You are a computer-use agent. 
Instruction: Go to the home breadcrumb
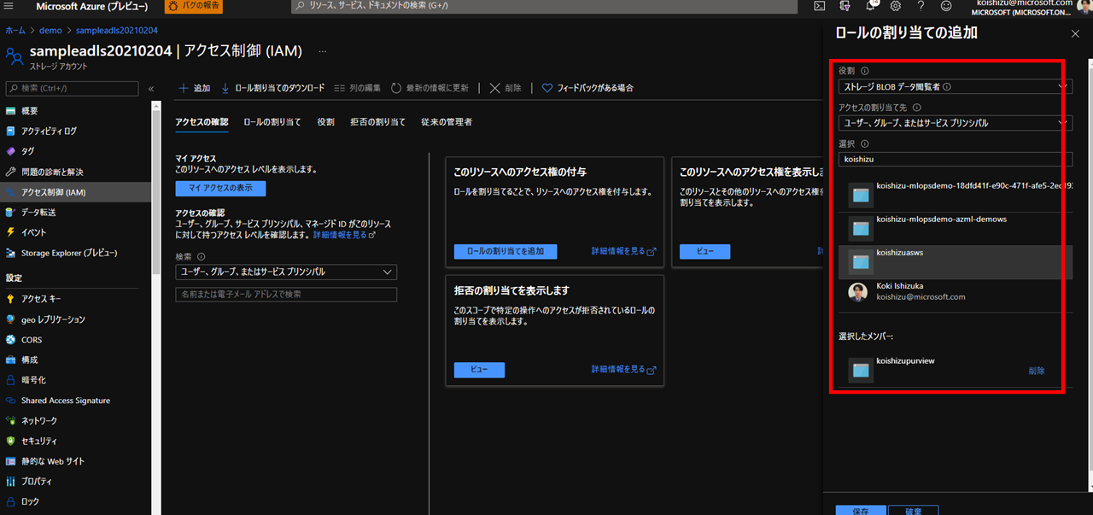point(15,30)
